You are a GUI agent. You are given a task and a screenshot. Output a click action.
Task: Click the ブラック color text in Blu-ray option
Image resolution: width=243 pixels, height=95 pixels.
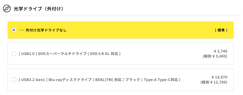coord(133,80)
